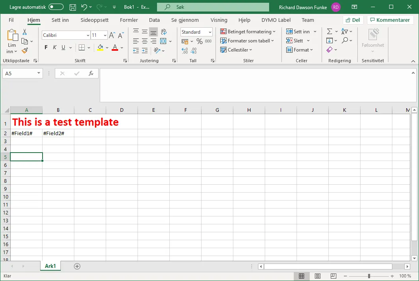
Task: Open the user account avatar RD
Action: tap(336, 7)
